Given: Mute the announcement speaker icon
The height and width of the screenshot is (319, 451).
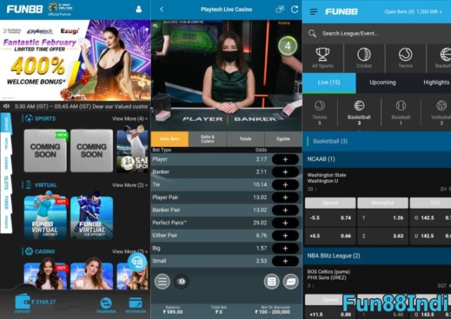Looking at the screenshot, I should (x=6, y=106).
